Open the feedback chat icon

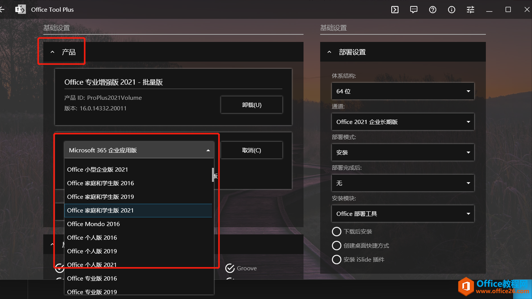(x=414, y=10)
